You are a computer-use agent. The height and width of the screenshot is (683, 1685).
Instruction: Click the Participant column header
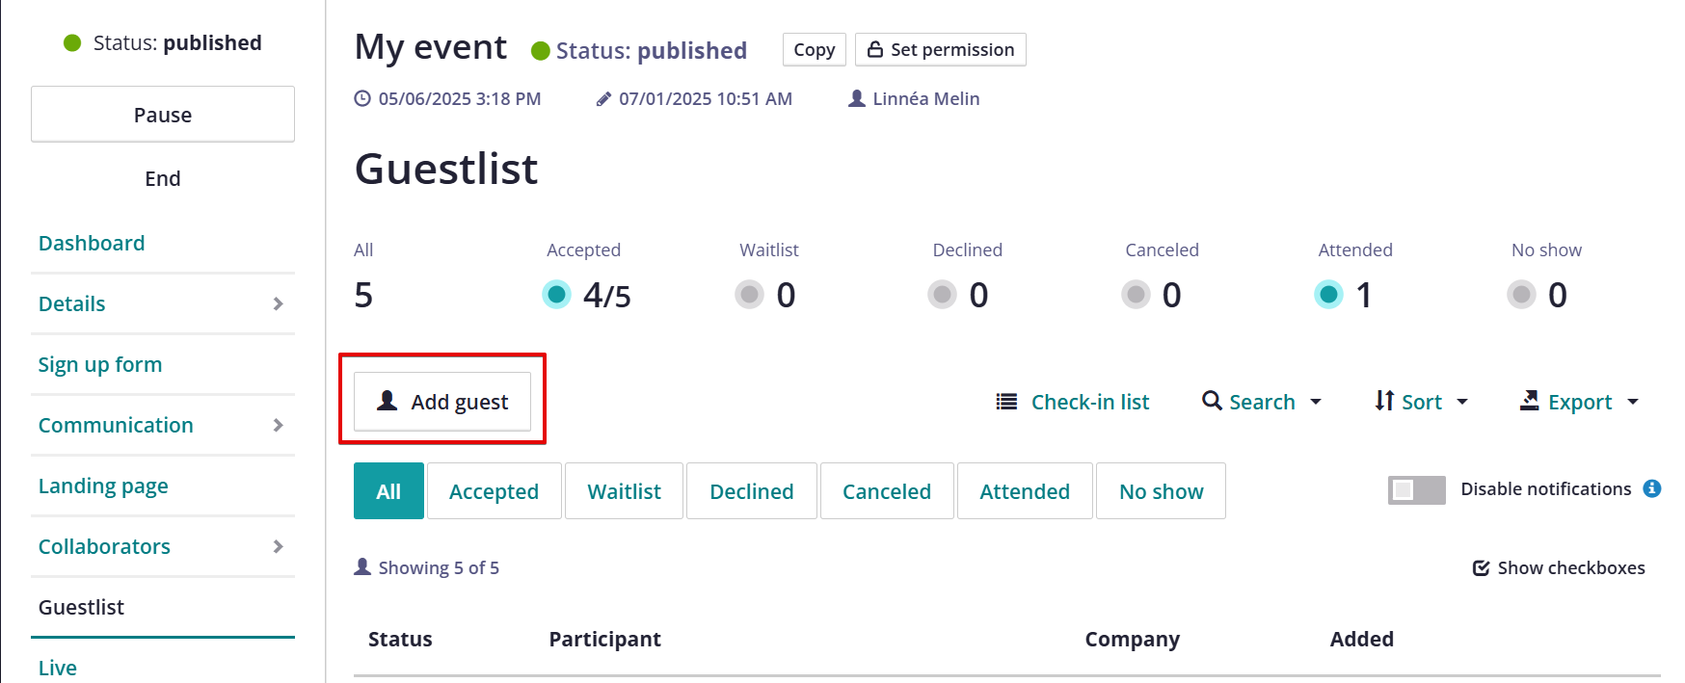604,639
